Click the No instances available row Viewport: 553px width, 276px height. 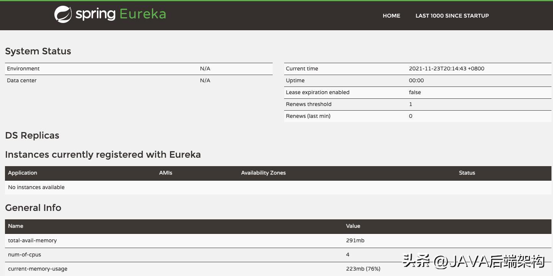click(x=36, y=187)
